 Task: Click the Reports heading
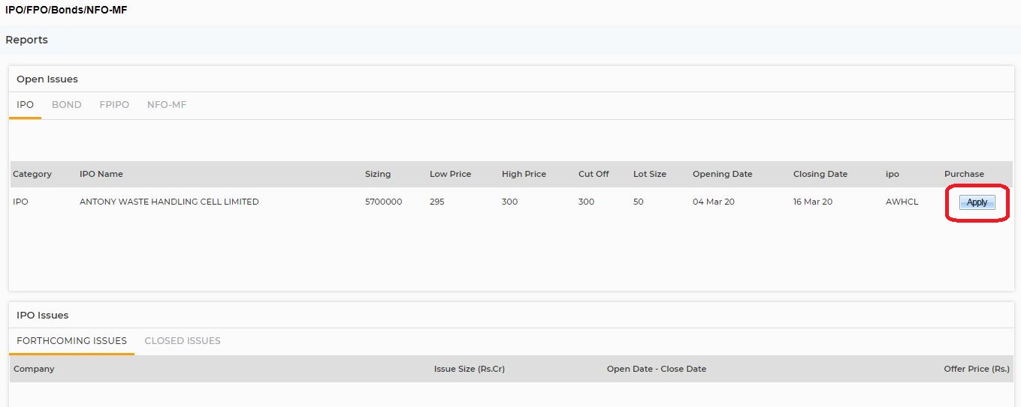(x=26, y=40)
